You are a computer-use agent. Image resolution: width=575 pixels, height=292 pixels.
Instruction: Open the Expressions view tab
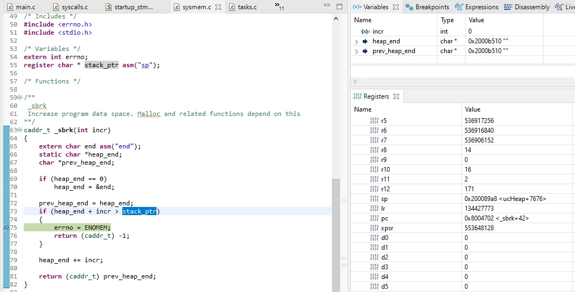tap(476, 7)
